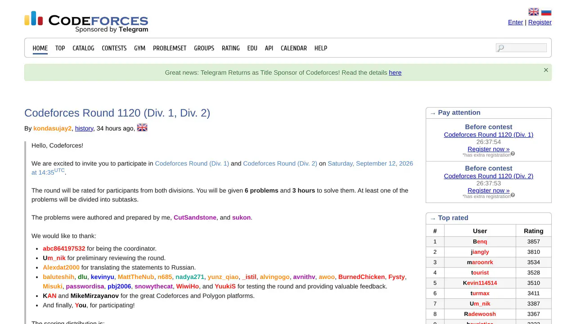The image size is (576, 324).
Task: Click the Enter login link
Action: [x=515, y=22]
